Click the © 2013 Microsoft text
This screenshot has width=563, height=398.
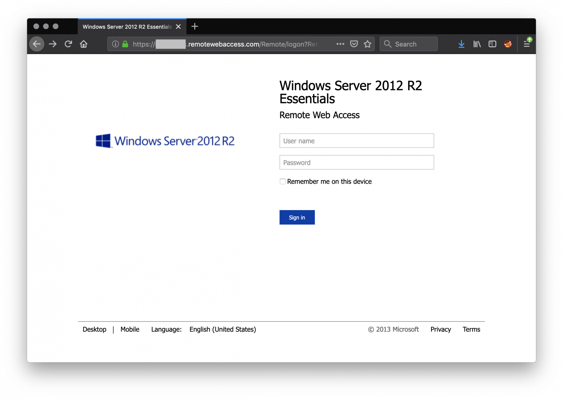[x=393, y=330]
